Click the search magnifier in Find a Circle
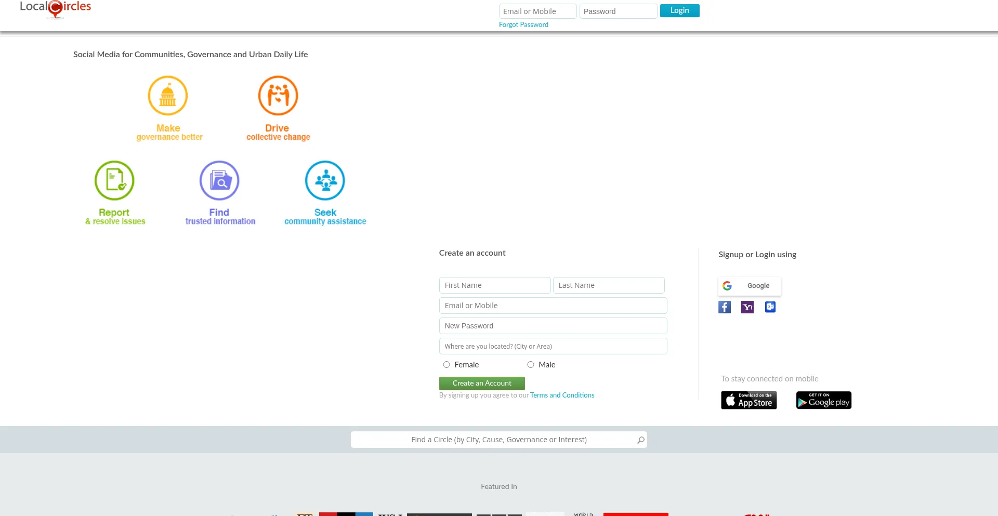 [640, 440]
